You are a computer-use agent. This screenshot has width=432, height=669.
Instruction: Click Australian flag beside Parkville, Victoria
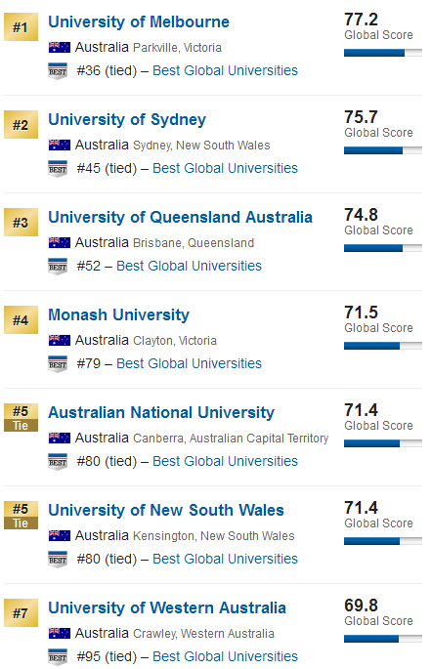60,47
